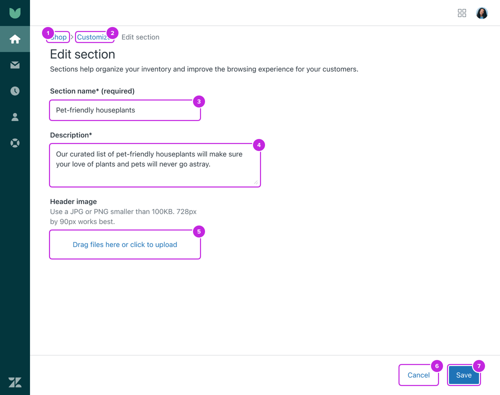Open the apps grid launcher in the header
500x395 pixels.
click(462, 13)
